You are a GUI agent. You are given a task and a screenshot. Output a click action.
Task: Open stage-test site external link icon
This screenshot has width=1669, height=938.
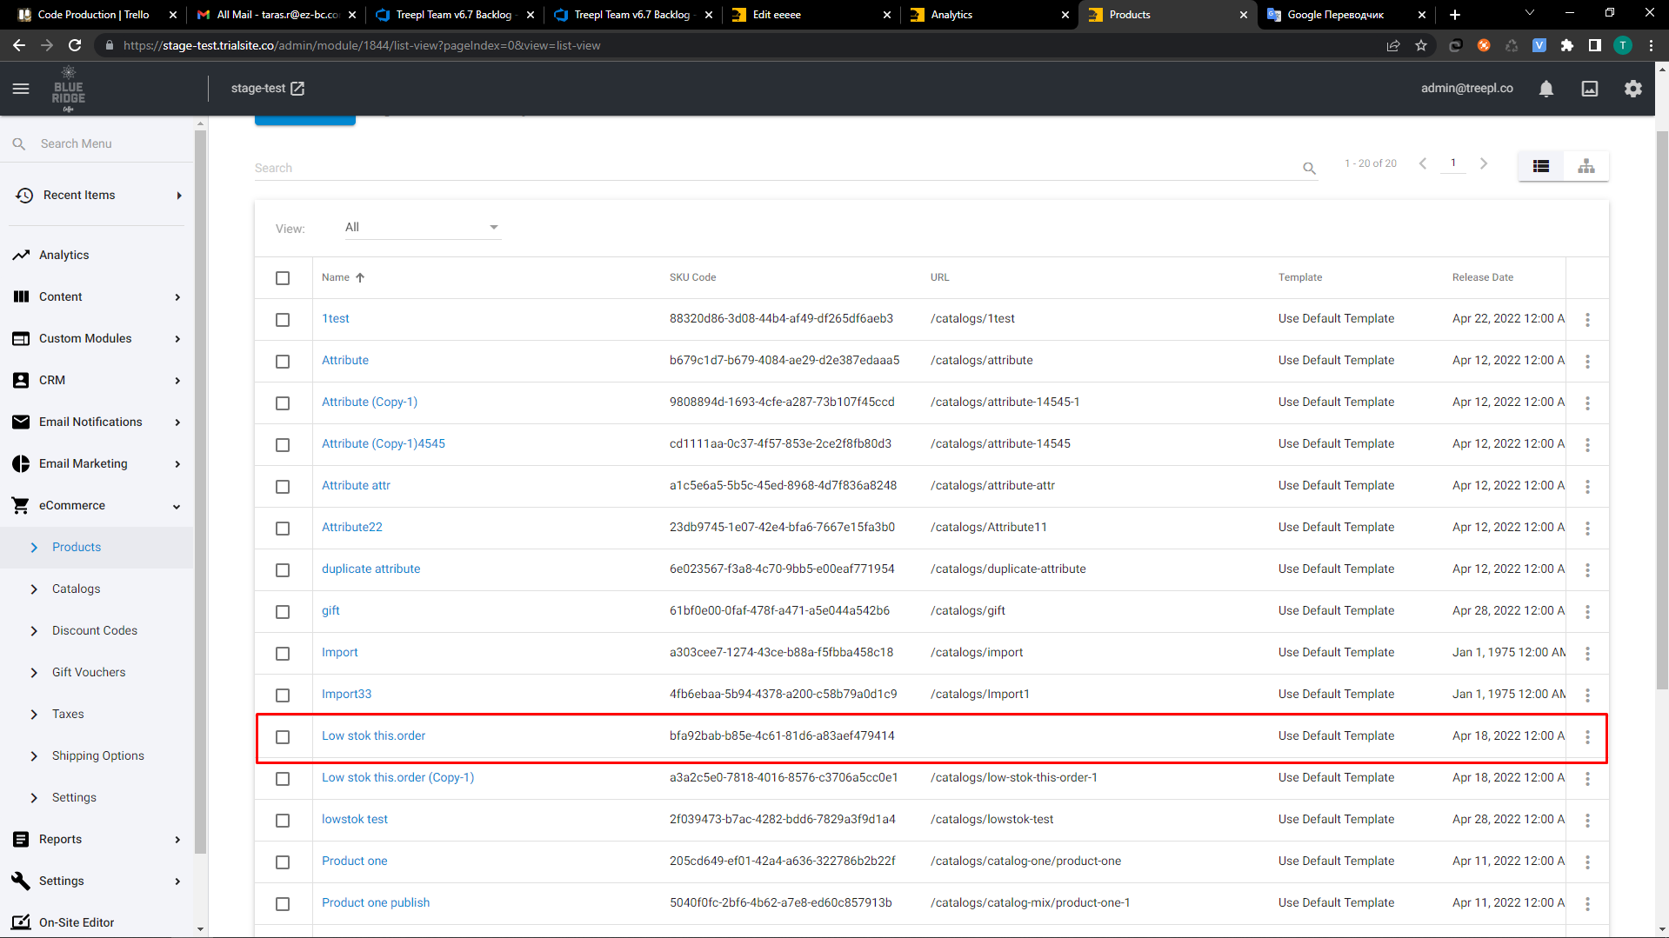tap(297, 89)
